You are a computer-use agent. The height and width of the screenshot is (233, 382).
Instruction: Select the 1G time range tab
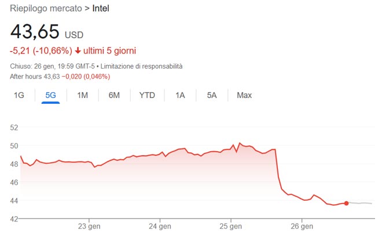pyautogui.click(x=19, y=95)
